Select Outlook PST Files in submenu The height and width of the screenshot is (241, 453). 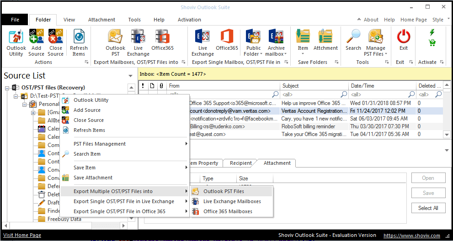pyautogui.click(x=224, y=191)
